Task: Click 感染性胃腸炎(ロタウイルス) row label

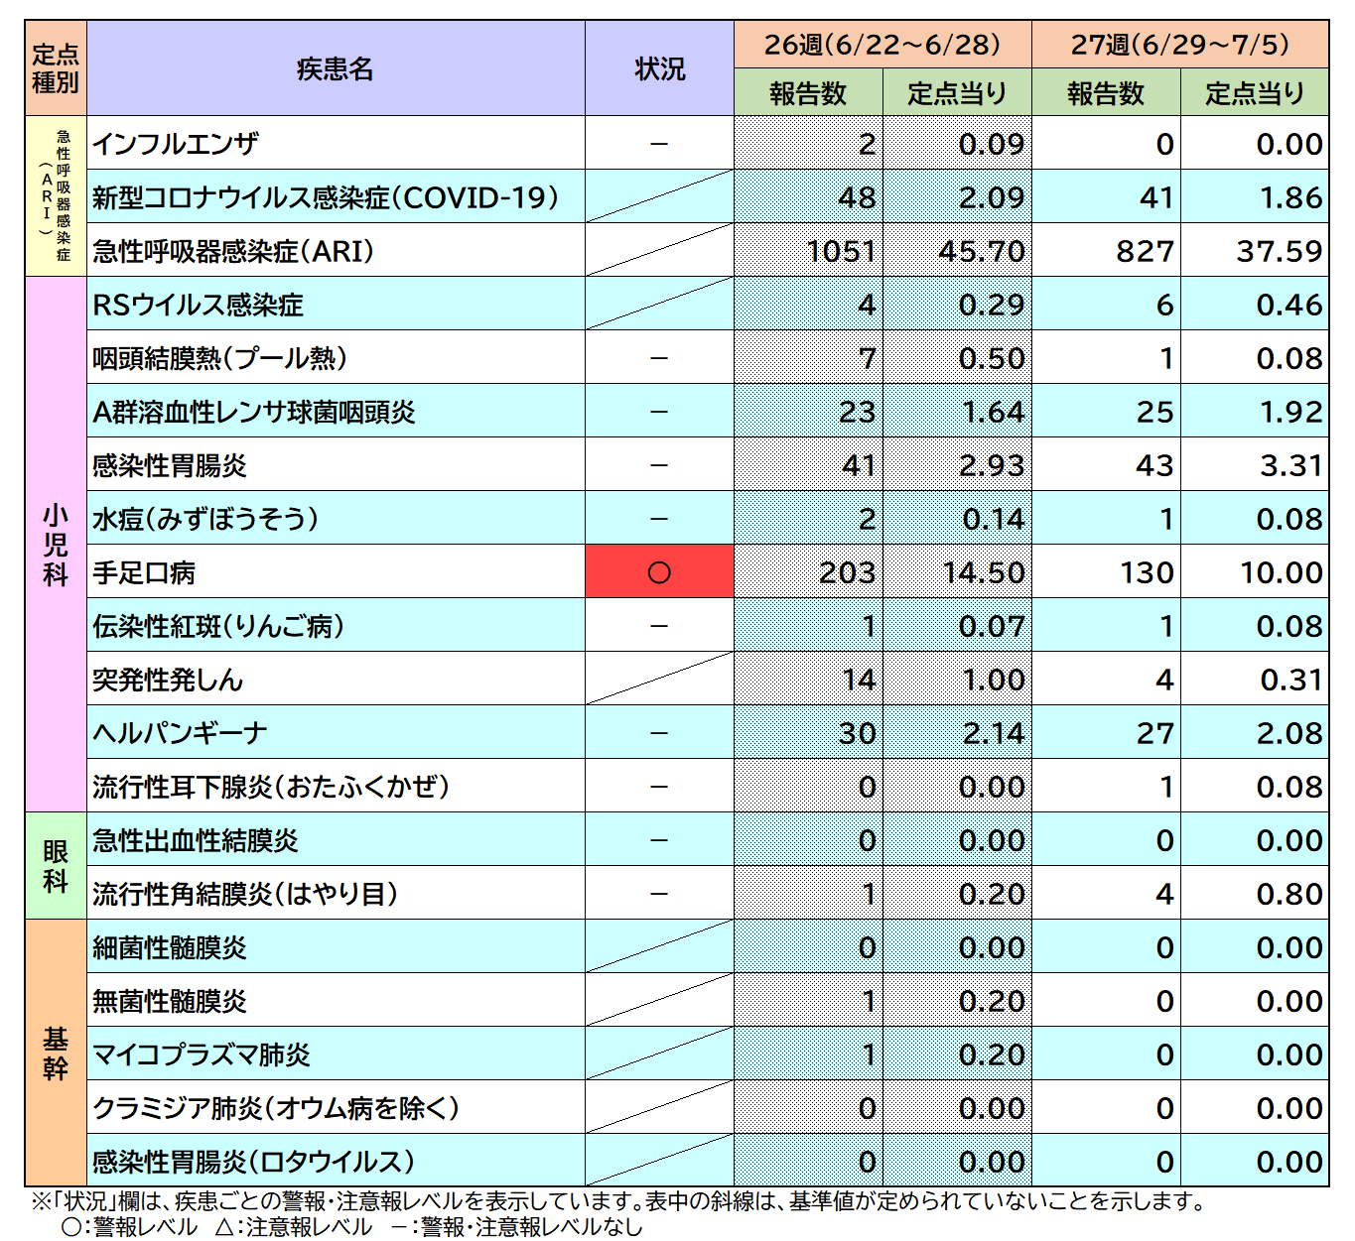Action: 253,1162
